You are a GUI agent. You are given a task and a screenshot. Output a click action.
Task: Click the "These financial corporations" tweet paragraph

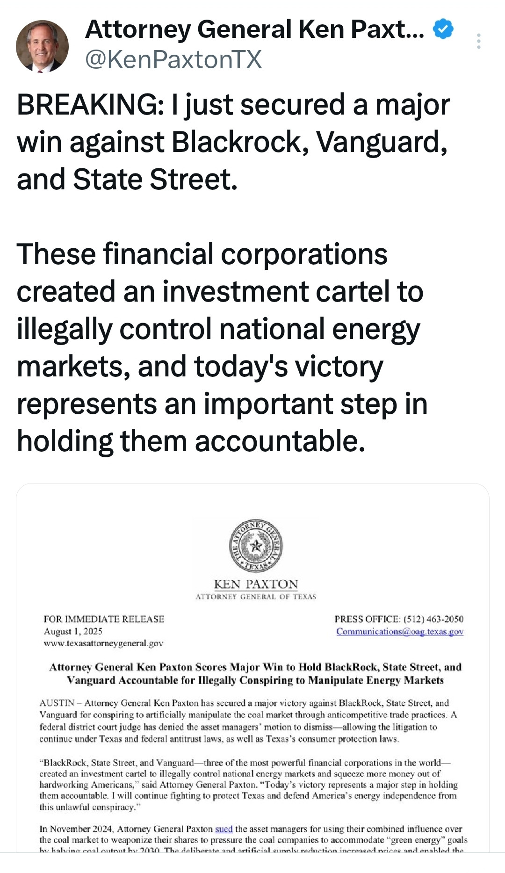pos(222,347)
